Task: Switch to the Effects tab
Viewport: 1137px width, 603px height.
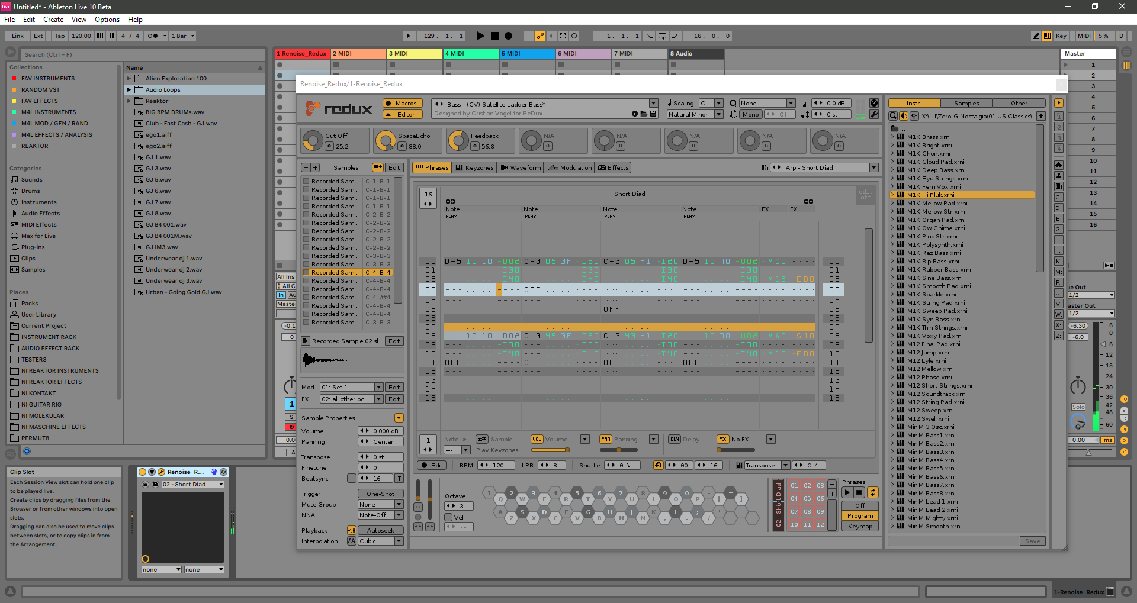Action: click(614, 167)
